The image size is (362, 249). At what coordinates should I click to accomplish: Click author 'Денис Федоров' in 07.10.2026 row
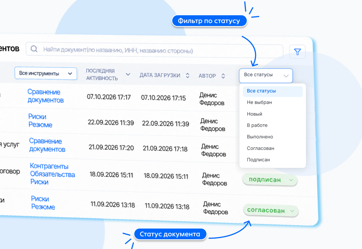click(x=212, y=99)
